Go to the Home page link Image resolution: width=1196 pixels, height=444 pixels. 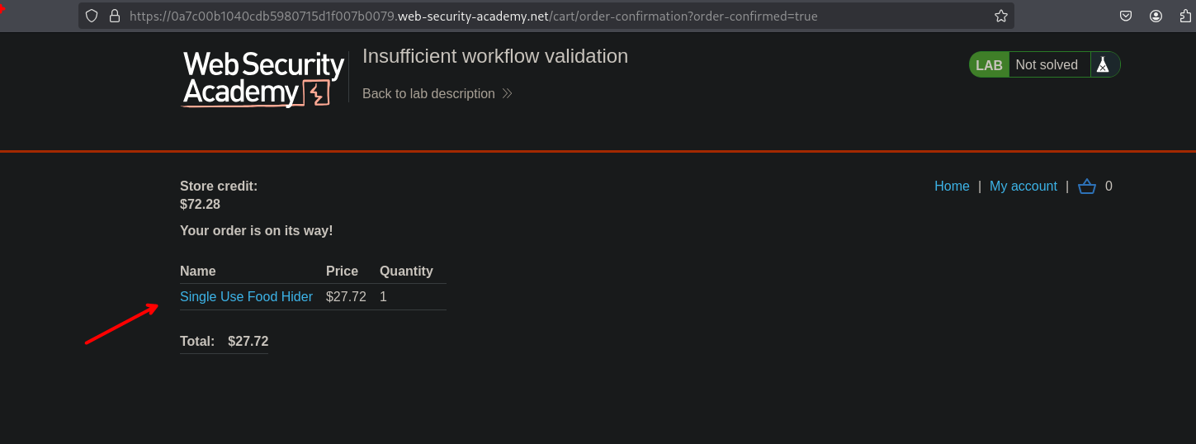(x=952, y=187)
